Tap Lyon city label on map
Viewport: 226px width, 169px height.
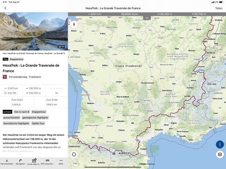pos(174,84)
